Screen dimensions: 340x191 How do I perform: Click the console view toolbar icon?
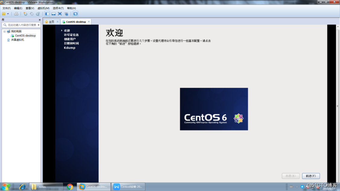(75, 14)
